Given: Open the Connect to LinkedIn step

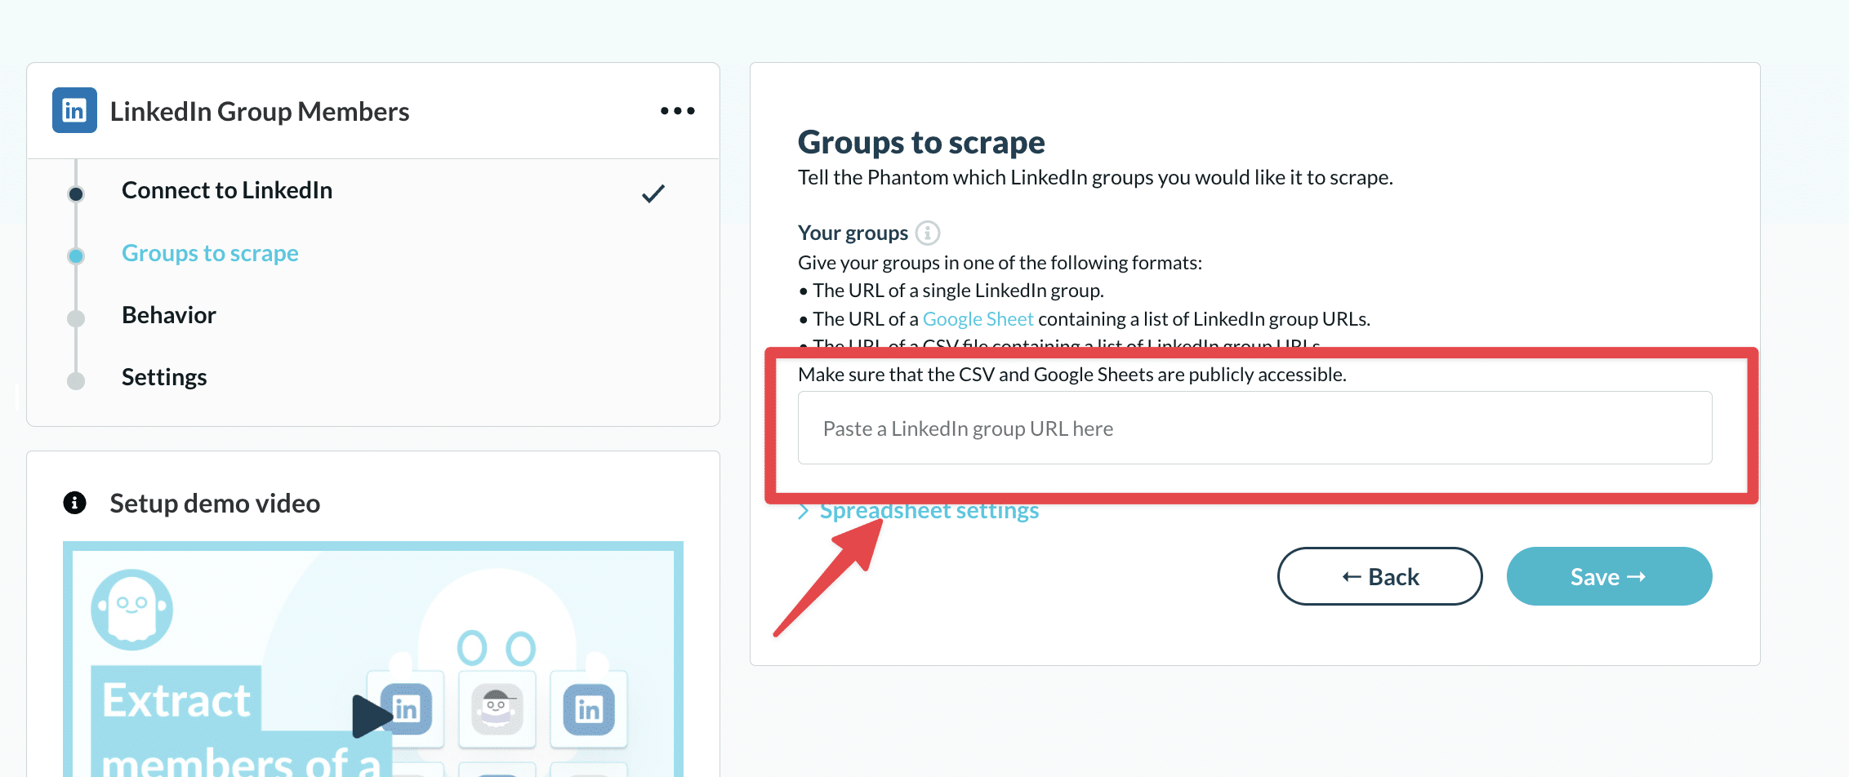Looking at the screenshot, I should click(227, 190).
